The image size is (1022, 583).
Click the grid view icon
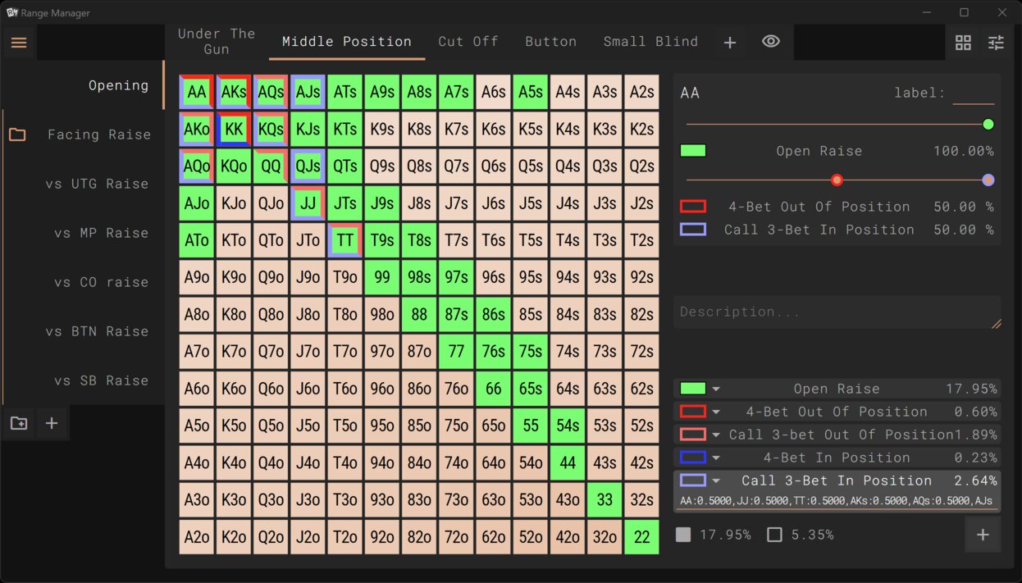point(963,43)
